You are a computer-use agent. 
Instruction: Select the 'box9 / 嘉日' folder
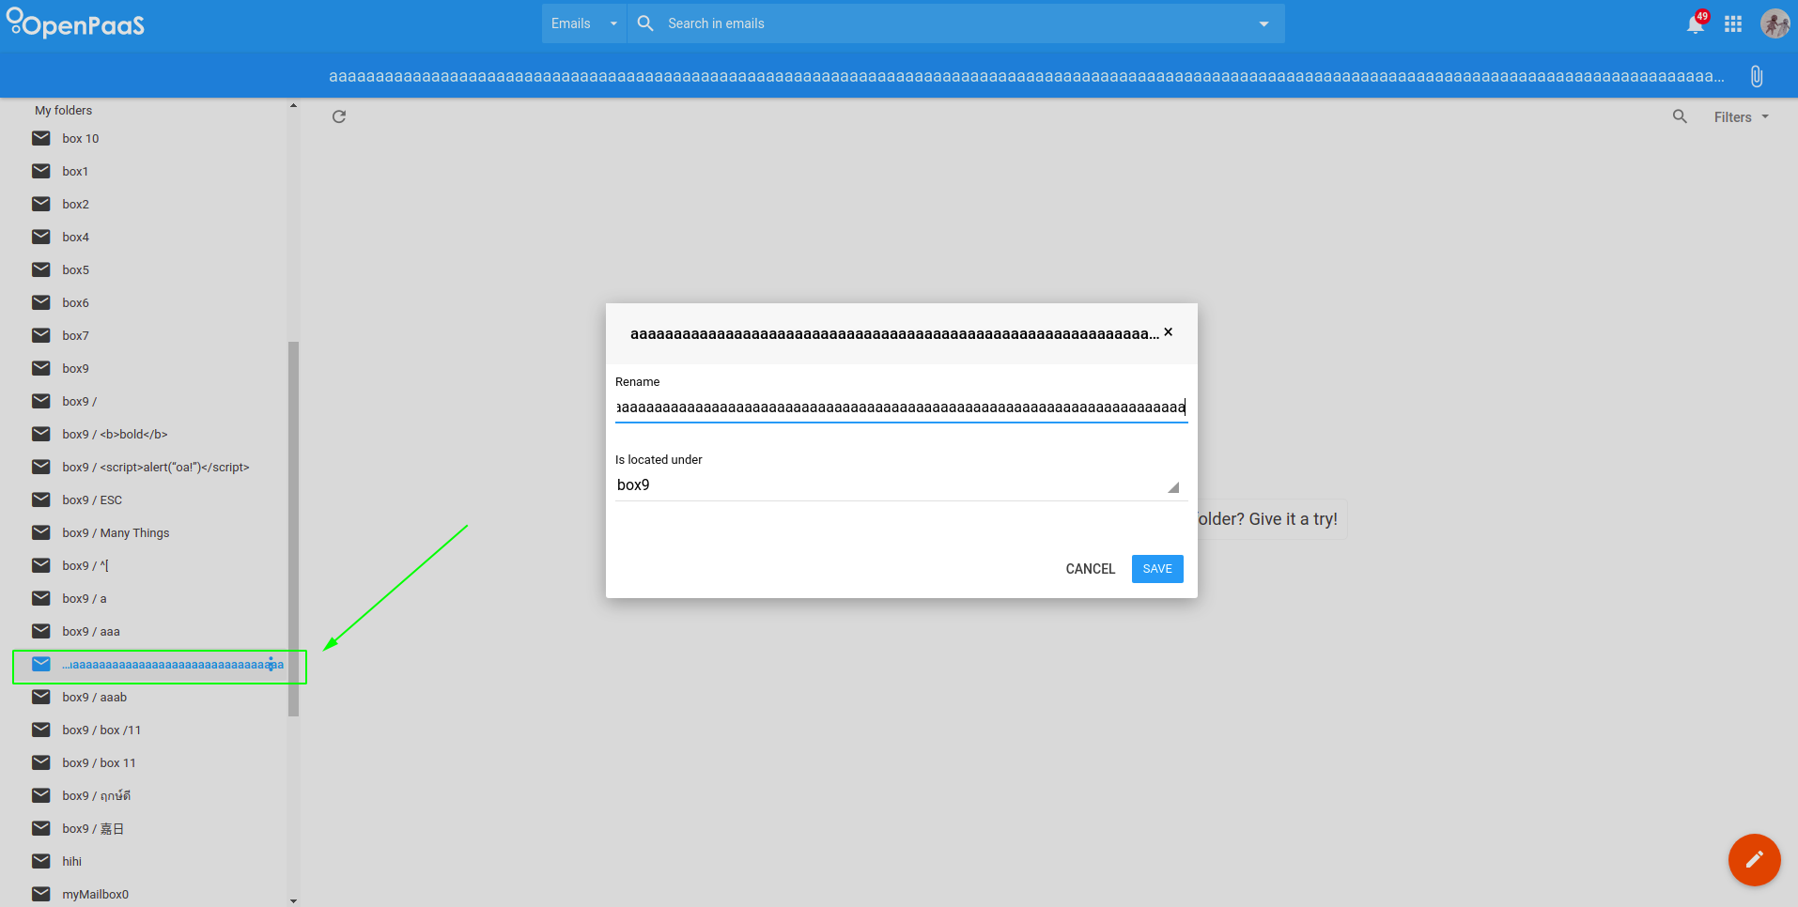[91, 828]
